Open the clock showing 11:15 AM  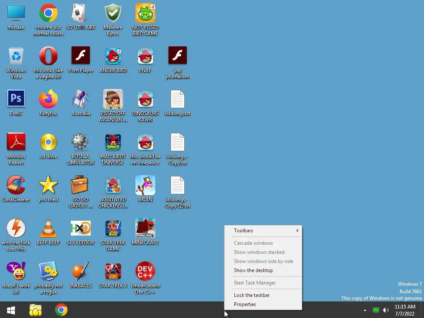405,310
